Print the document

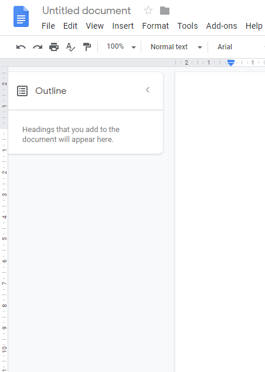pyautogui.click(x=54, y=47)
